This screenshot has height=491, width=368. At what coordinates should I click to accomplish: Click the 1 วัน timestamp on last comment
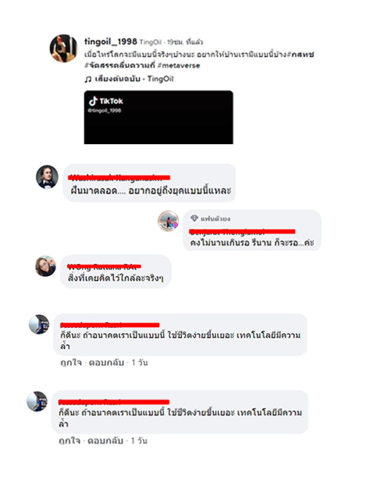click(x=139, y=441)
